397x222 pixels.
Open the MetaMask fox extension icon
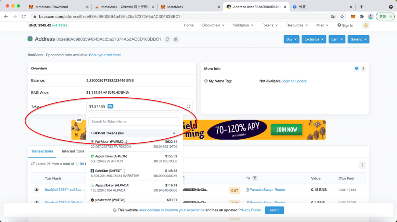[x=353, y=17]
